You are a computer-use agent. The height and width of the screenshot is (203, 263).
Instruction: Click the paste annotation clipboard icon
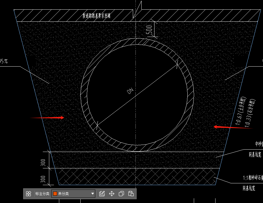pos(131,194)
